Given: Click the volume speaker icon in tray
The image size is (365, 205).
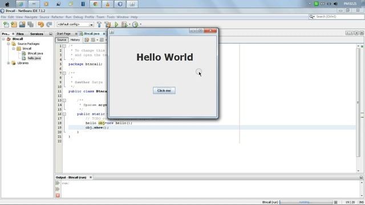Looking at the screenshot, I should point(335,4).
